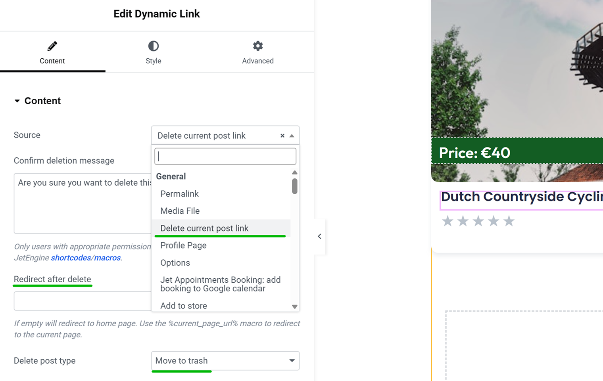
Task: Click the dropdown list scrollbar thumb
Action: [294, 186]
